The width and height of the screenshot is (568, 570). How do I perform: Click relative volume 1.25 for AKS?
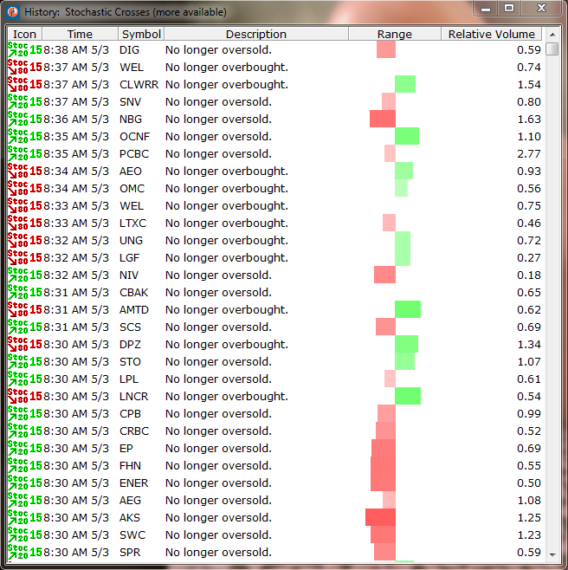pos(529,518)
